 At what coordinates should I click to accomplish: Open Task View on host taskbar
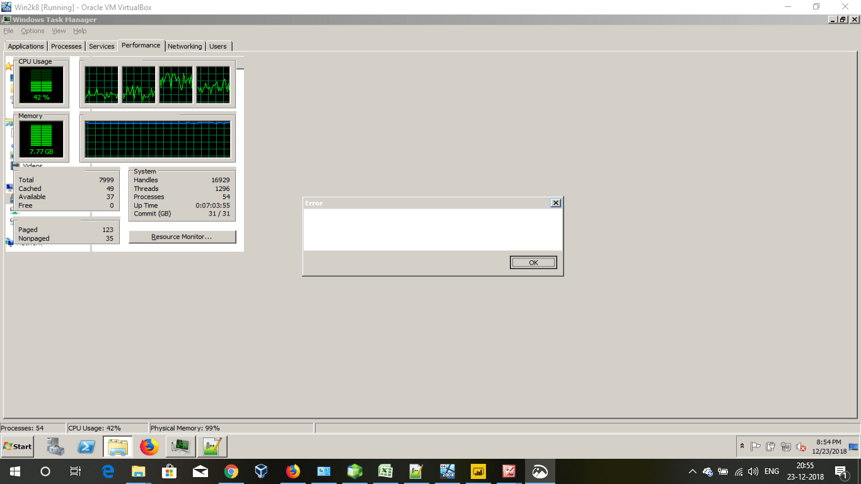pyautogui.click(x=76, y=471)
